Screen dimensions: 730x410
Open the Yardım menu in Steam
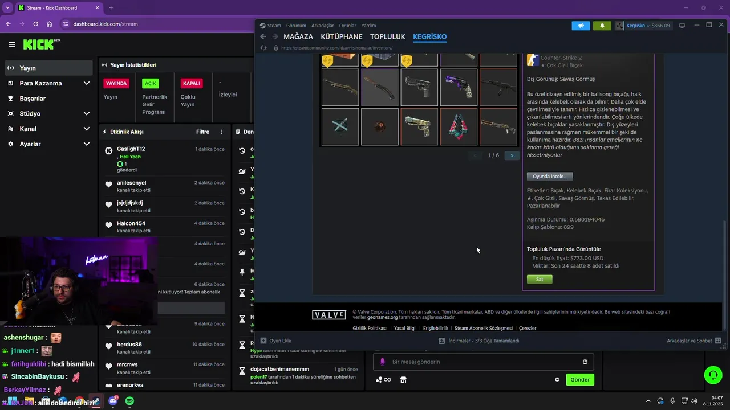(368, 26)
